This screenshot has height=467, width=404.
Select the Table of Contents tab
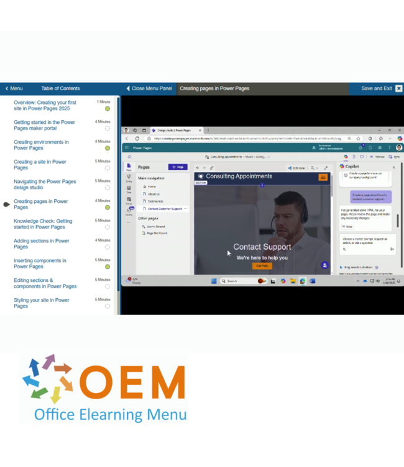[x=60, y=88]
